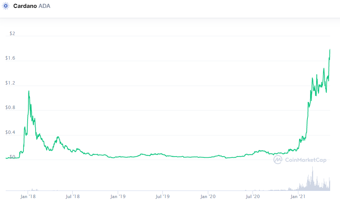
Task: Click the $0.8 price axis label
Action: (x=10, y=108)
